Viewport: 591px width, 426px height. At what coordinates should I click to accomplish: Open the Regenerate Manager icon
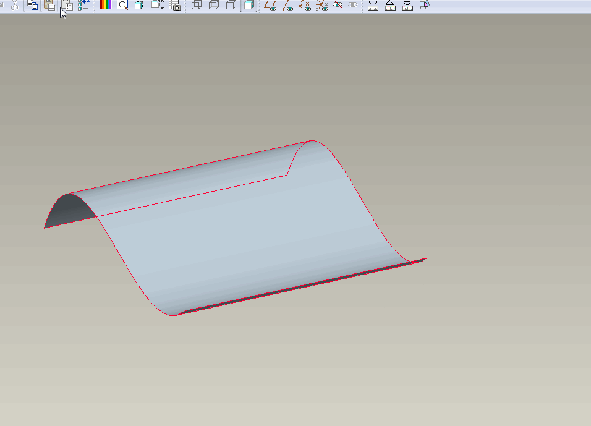(83, 5)
